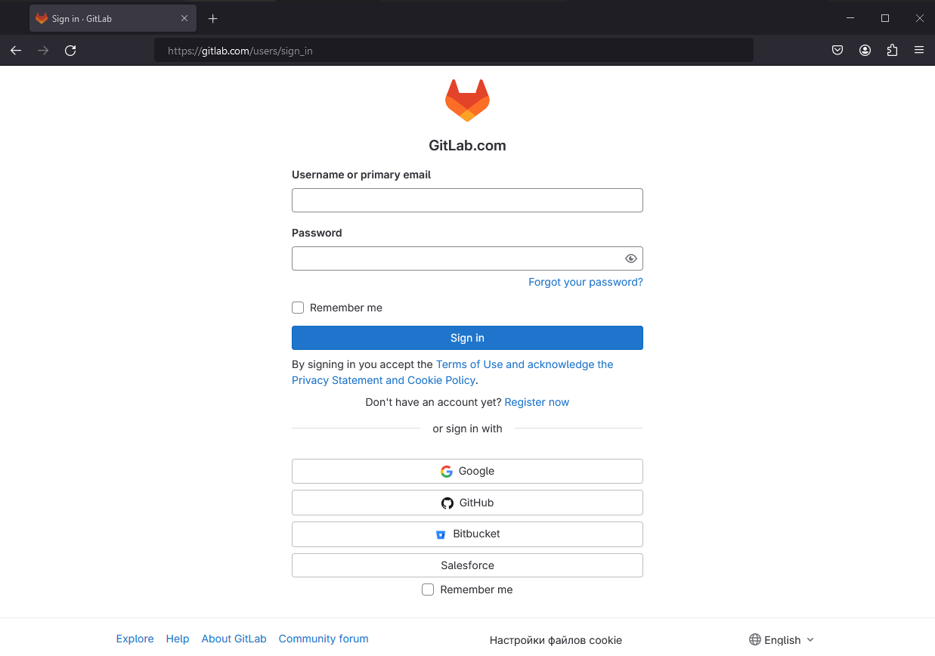The width and height of the screenshot is (935, 656).
Task: Focus the Username or primary email field
Action: 467,200
